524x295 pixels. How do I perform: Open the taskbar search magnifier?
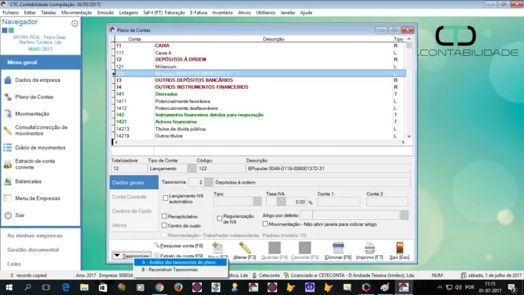[28, 287]
